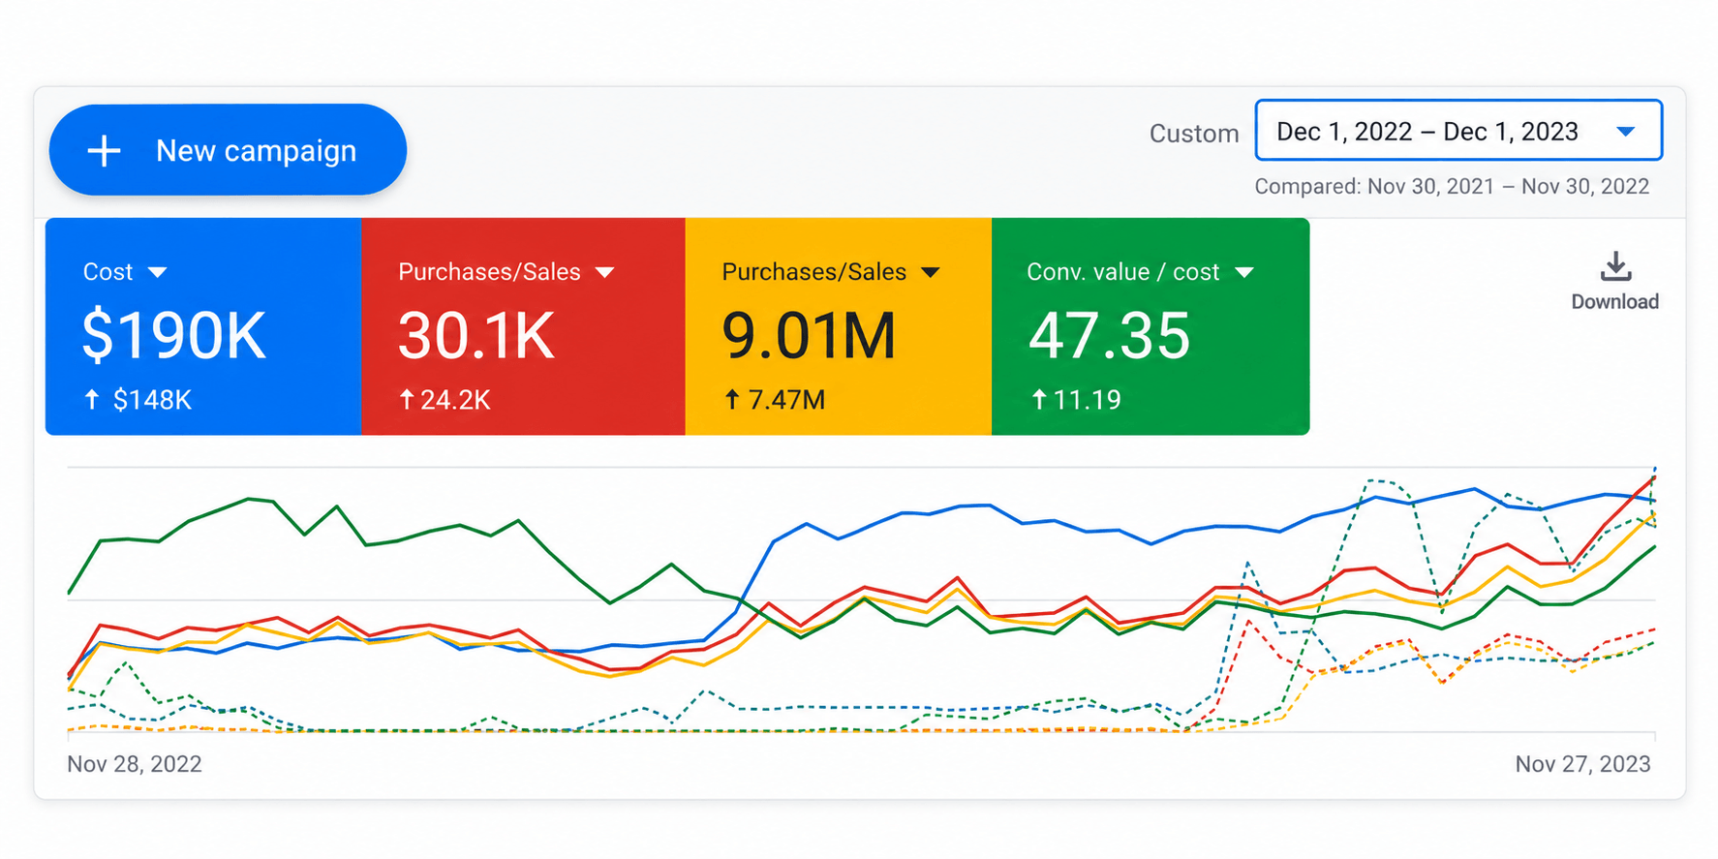Select the blue $190K Cost card

pyautogui.click(x=203, y=326)
